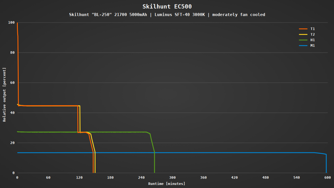Click the orange T1 legend line swatch
This screenshot has height=188, width=334.
[303, 29]
